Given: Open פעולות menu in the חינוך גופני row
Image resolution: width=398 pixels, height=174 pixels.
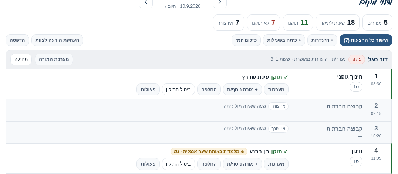Looking at the screenshot, I should pos(148,89).
